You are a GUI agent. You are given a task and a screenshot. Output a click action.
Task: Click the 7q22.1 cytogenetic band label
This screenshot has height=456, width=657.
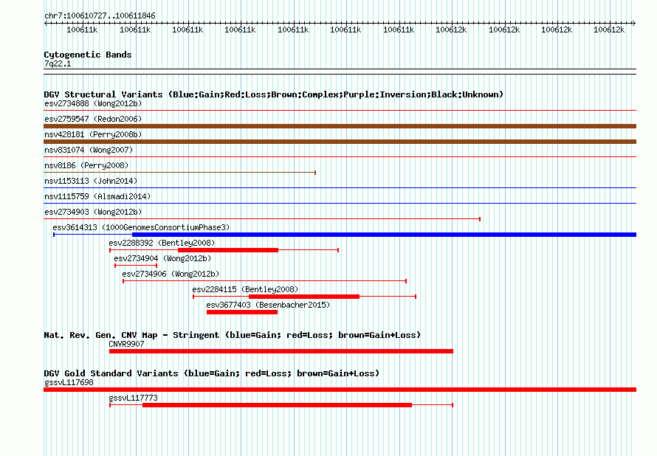[58, 63]
